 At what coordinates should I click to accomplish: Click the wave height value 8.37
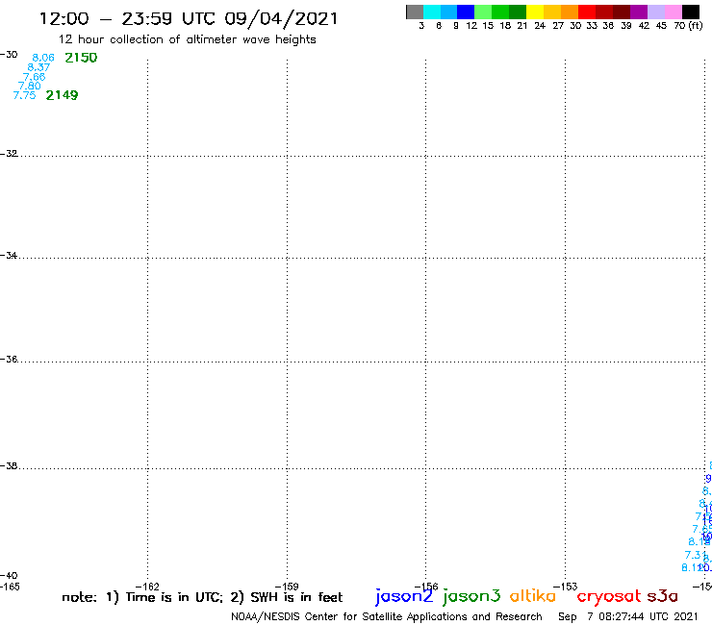pyautogui.click(x=38, y=67)
